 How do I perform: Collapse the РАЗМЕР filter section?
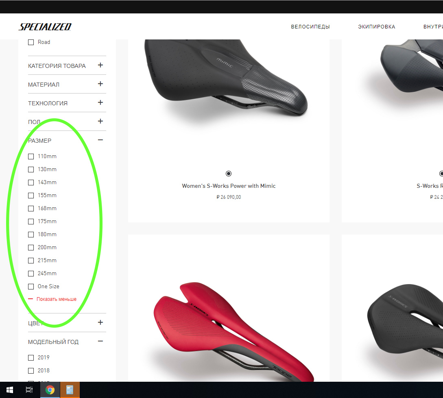point(100,140)
